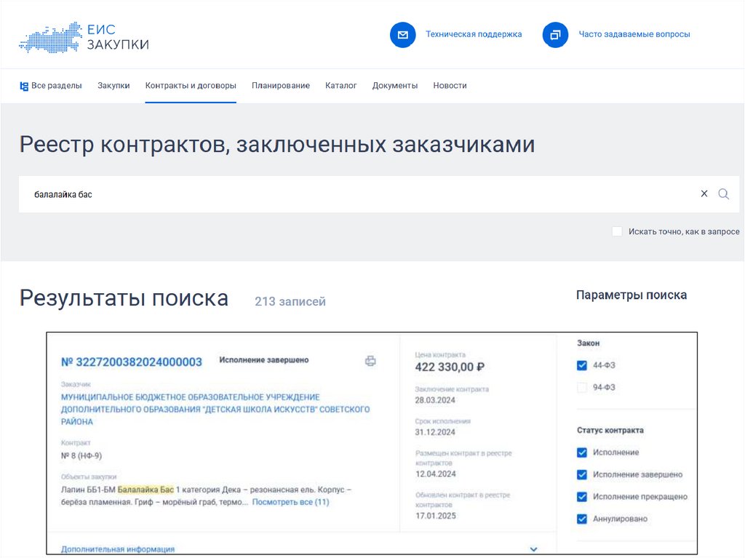Click registry placement date 12.04.2024

(435, 474)
